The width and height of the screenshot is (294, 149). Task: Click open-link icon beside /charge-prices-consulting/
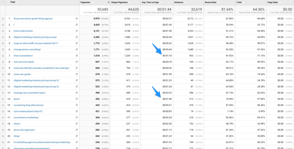click(77, 50)
